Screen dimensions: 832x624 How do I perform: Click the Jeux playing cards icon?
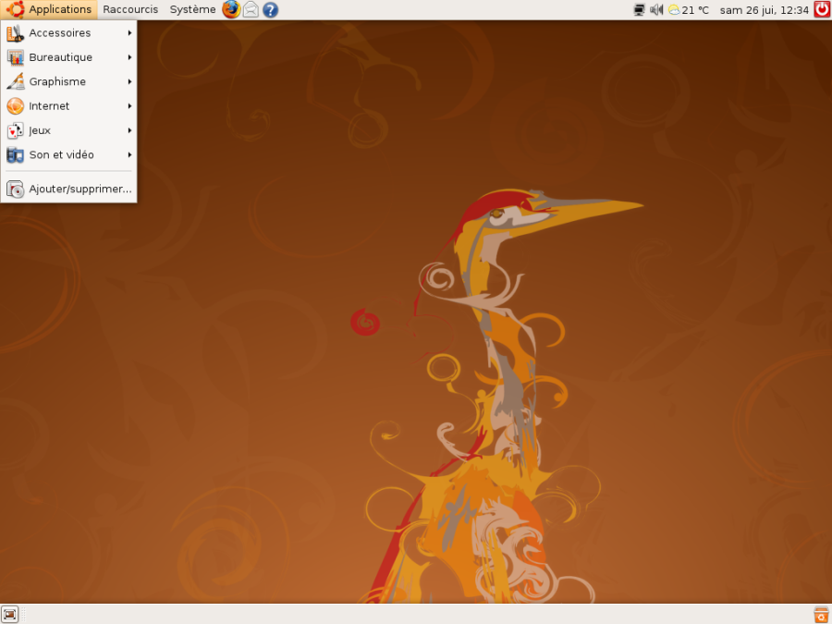(15, 130)
